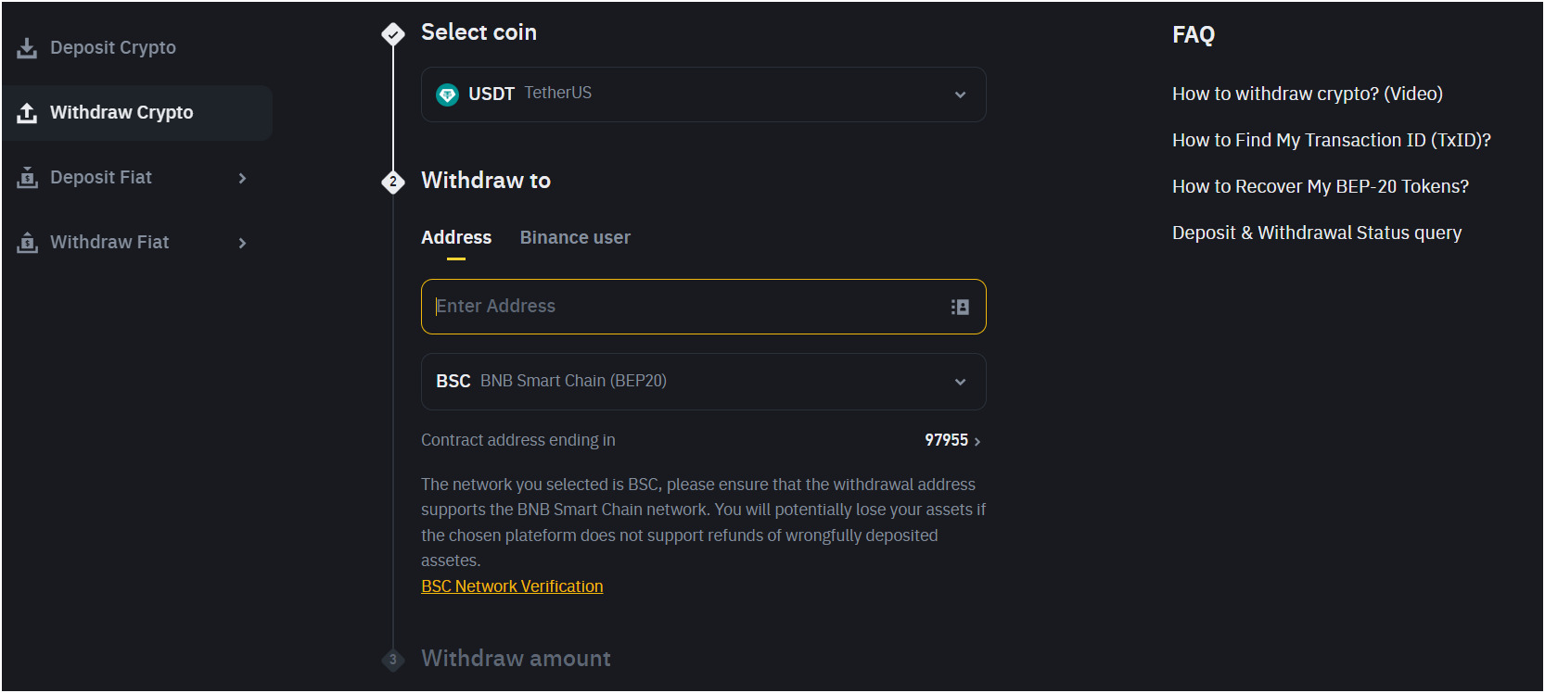Click the step 2 diamond marker
Viewport: 1545px width, 693px height.
coord(393,182)
